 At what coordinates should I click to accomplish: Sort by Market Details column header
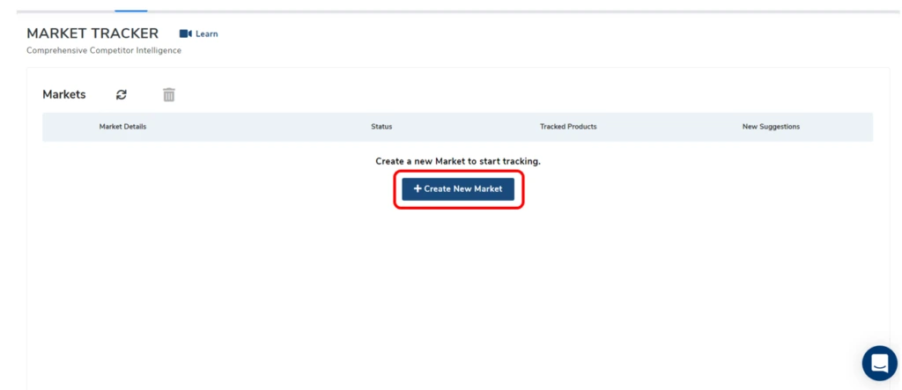122,127
